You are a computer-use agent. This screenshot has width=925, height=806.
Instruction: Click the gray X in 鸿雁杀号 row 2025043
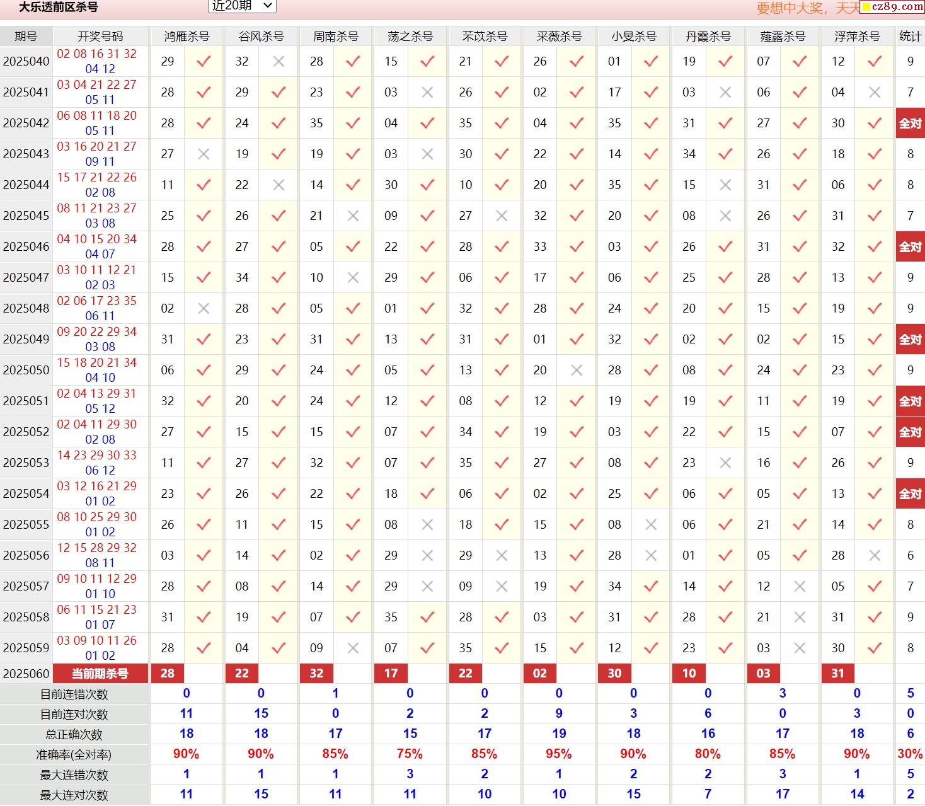(204, 154)
